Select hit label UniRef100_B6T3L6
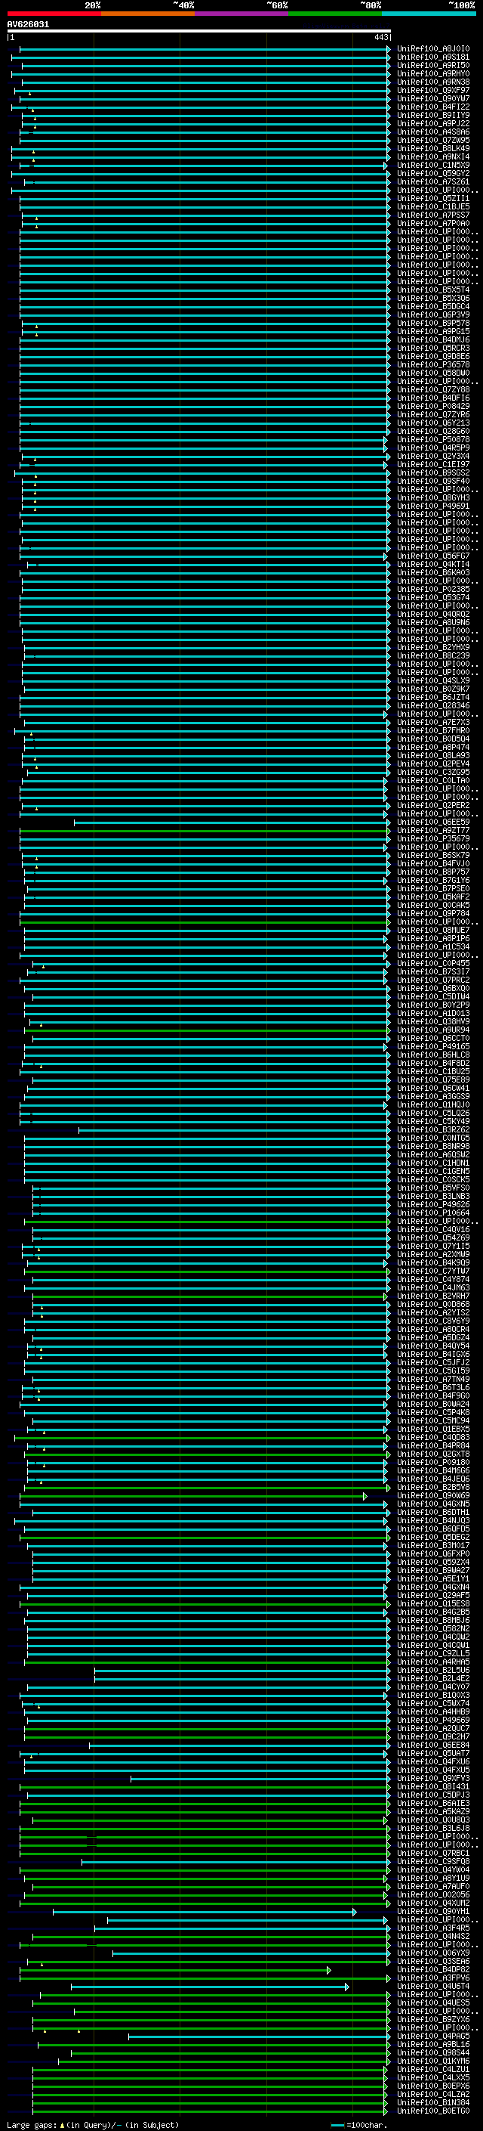 (x=433, y=1388)
